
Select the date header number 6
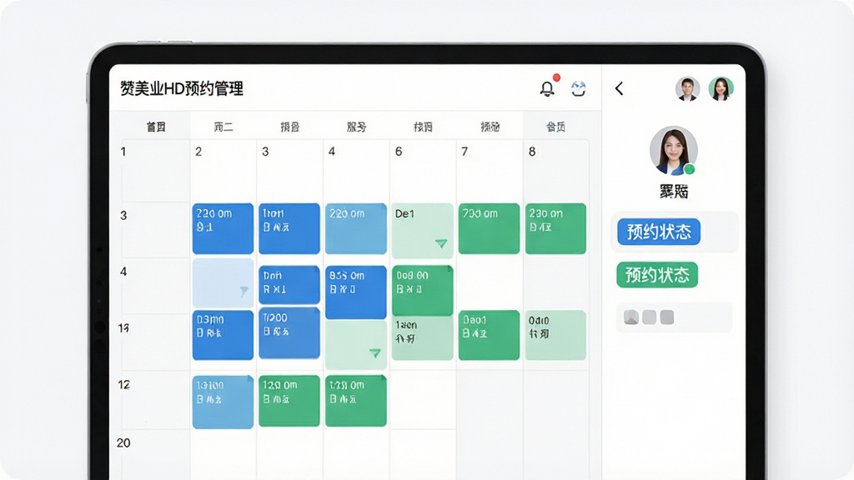(399, 152)
